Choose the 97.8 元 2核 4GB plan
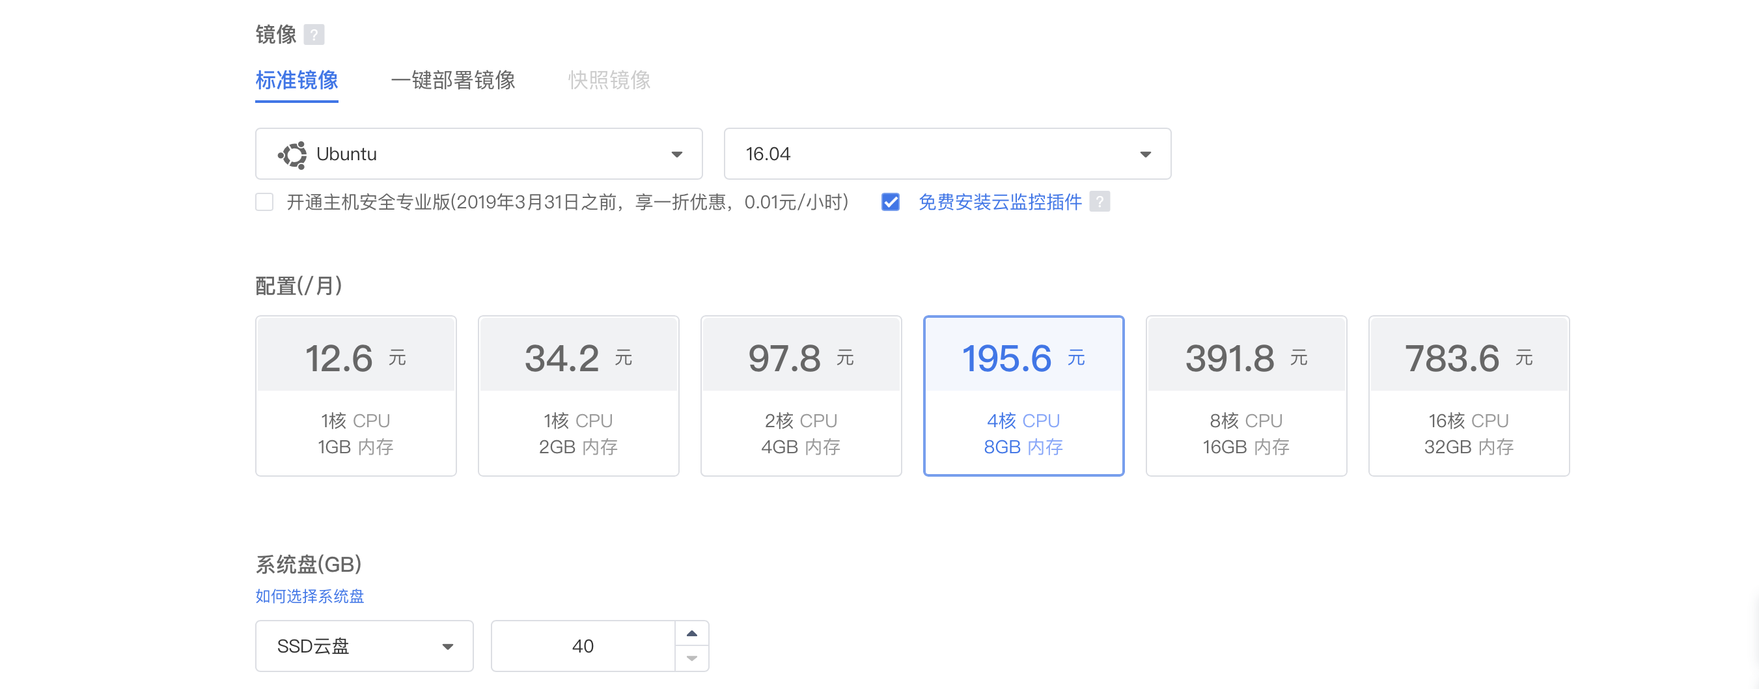Screen dimensions: 1759x689 [801, 395]
